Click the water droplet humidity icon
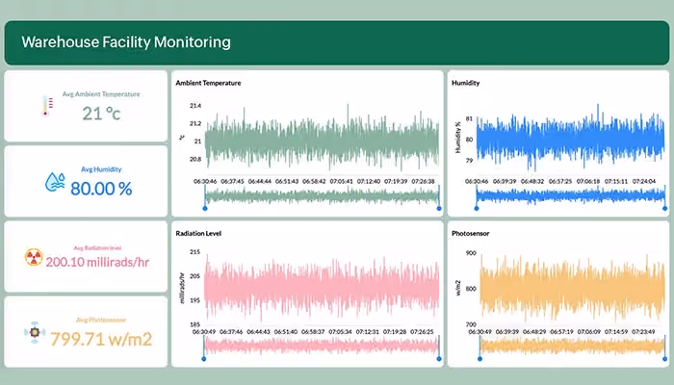The height and width of the screenshot is (385, 674). point(55,182)
